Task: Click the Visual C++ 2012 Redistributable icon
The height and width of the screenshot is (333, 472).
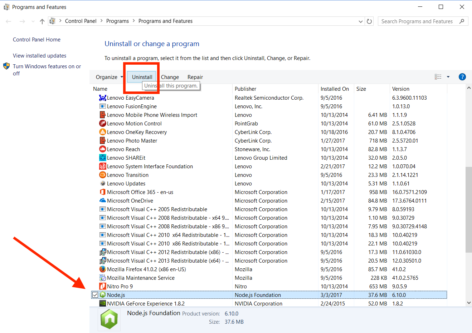Action: coord(103,252)
